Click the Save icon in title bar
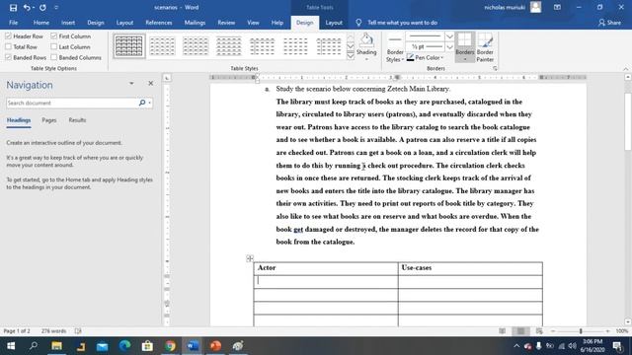Image resolution: width=632 pixels, height=355 pixels. (x=13, y=7)
